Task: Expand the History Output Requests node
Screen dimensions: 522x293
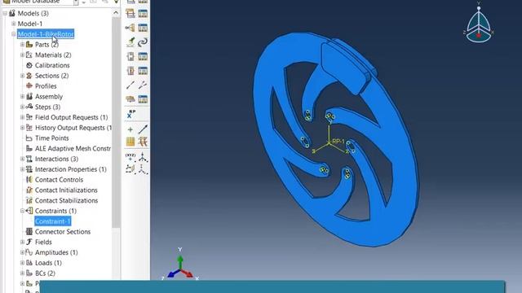Action: (x=22, y=128)
